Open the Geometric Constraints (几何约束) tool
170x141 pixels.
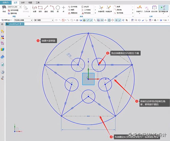coord(147,9)
